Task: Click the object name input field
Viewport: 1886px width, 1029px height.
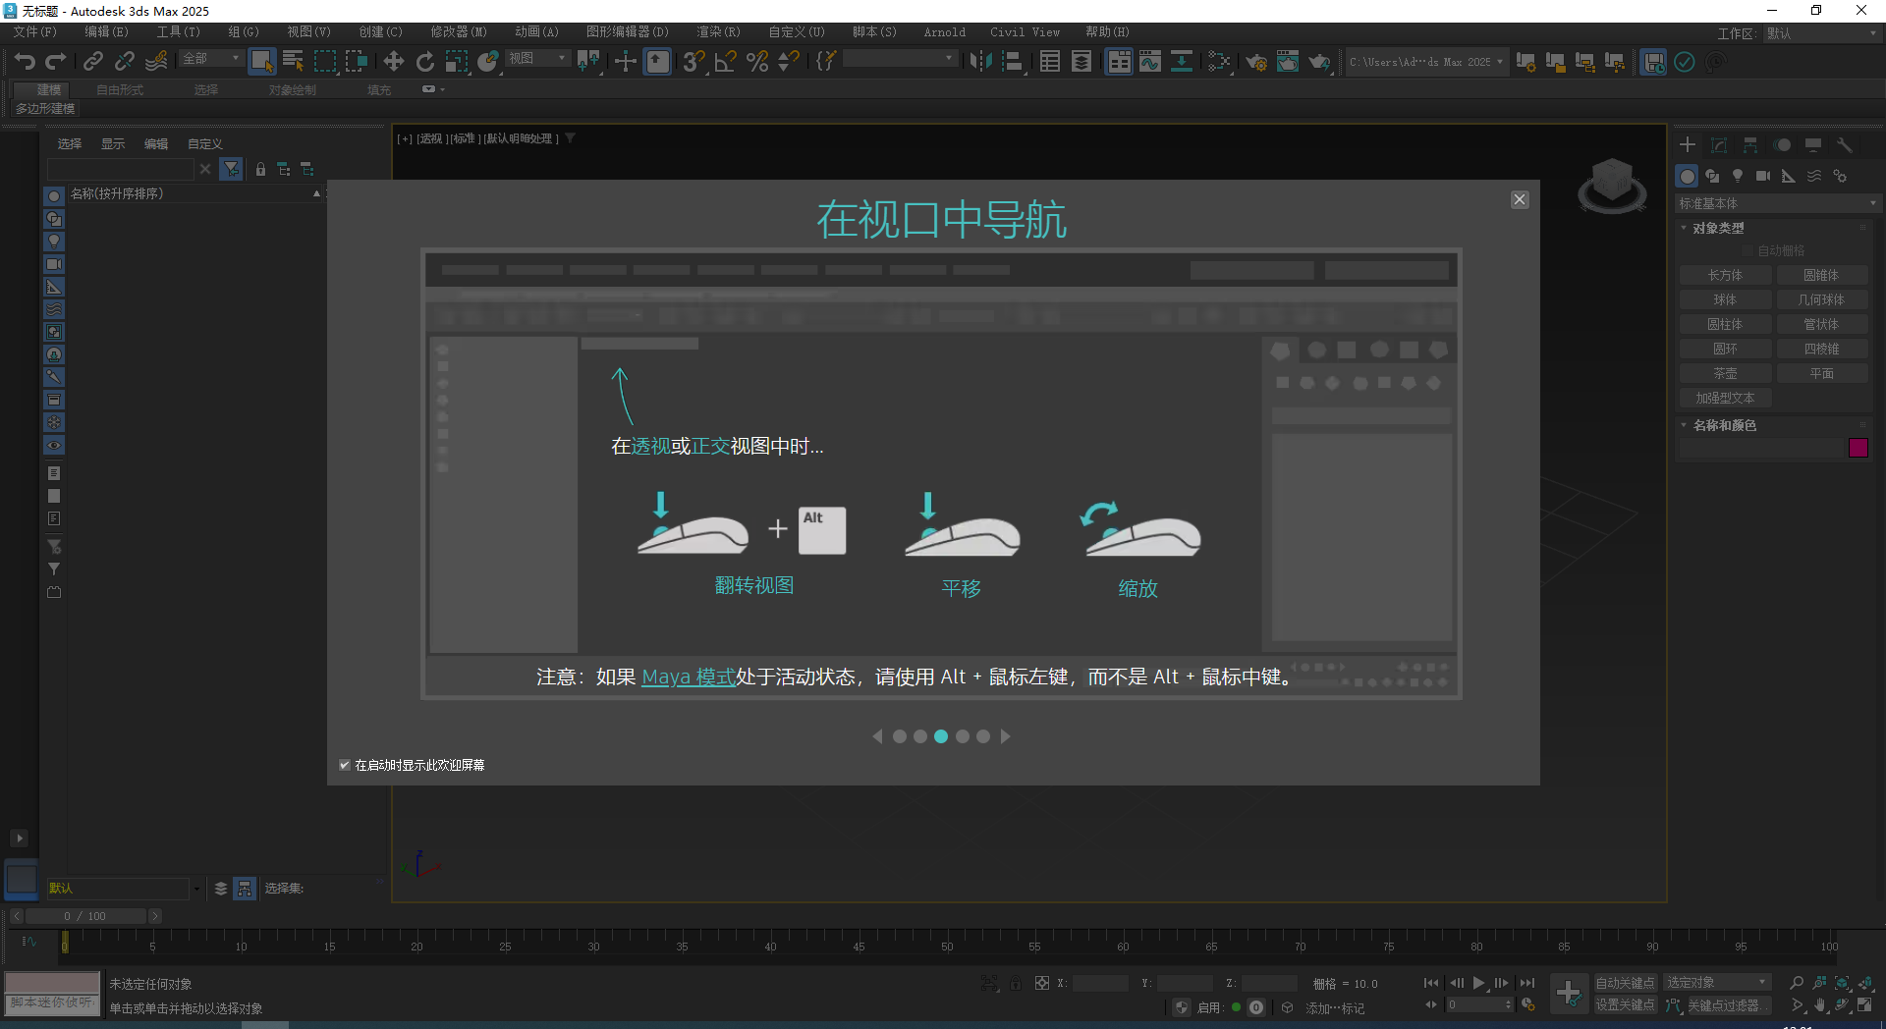Action: [x=1762, y=448]
